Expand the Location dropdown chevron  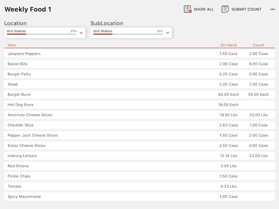tap(81, 33)
